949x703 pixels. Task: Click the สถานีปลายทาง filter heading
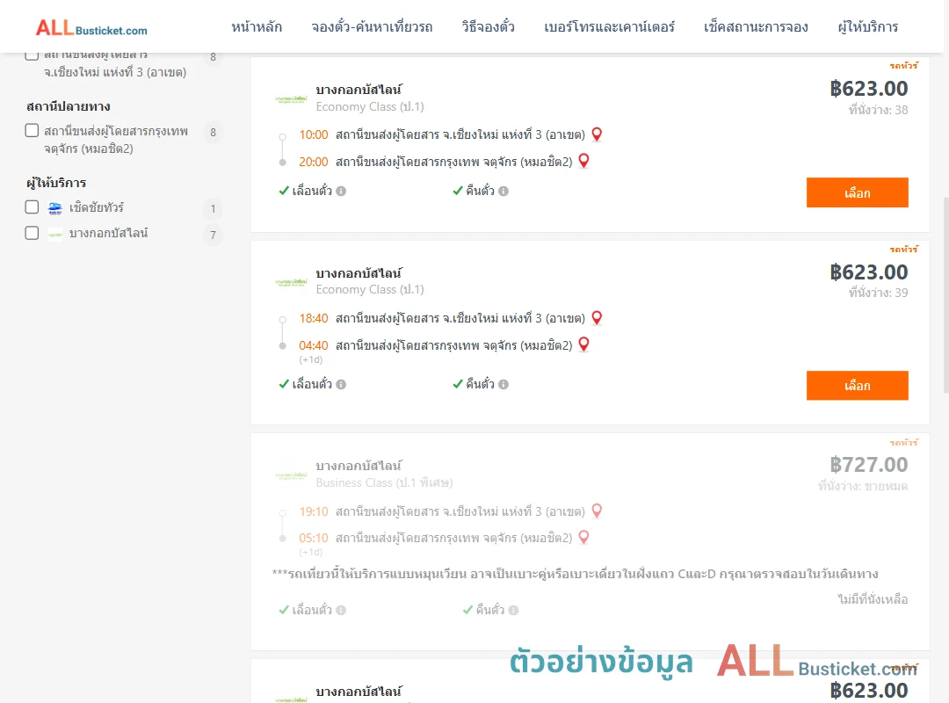[69, 106]
